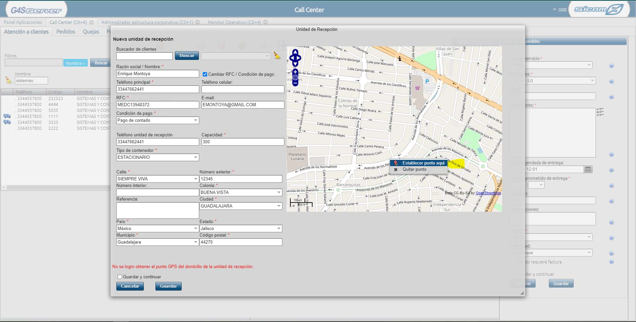636x322 pixels.
Task: Open the Estado dropdown
Action: click(279, 229)
